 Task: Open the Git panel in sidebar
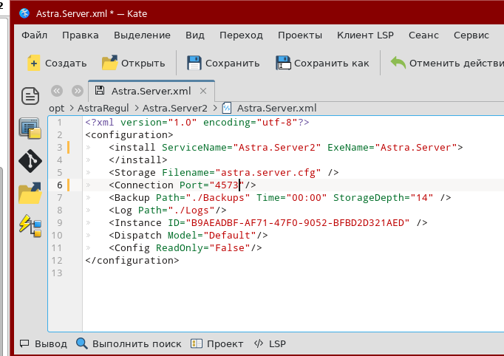30,160
